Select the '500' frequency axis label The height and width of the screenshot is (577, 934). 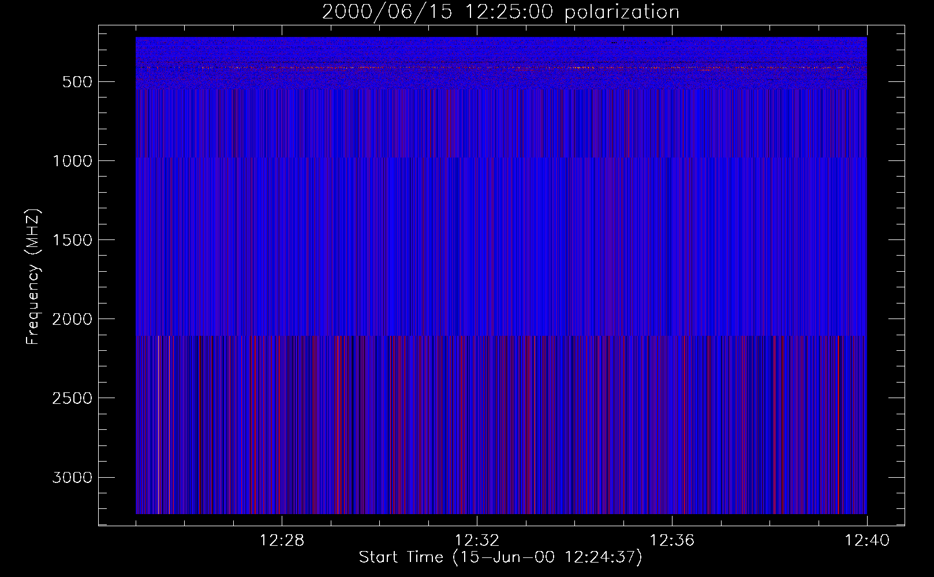(77, 82)
